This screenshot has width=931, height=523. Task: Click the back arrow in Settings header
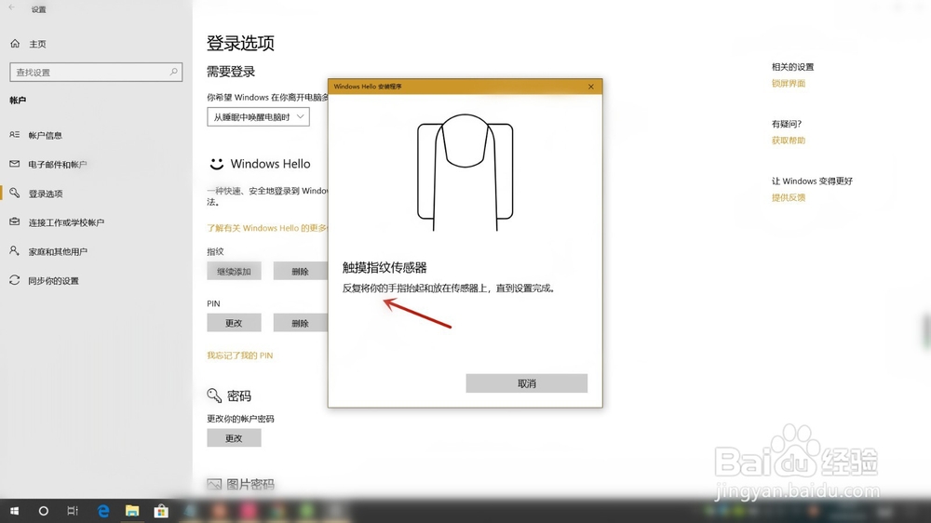click(12, 7)
